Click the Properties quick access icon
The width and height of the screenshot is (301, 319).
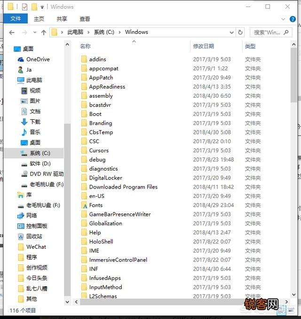pyautogui.click(x=24, y=7)
